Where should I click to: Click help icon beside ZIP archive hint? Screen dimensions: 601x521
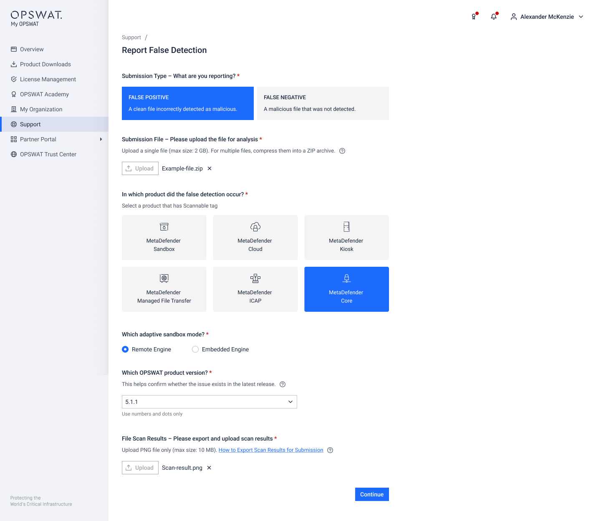tap(342, 151)
